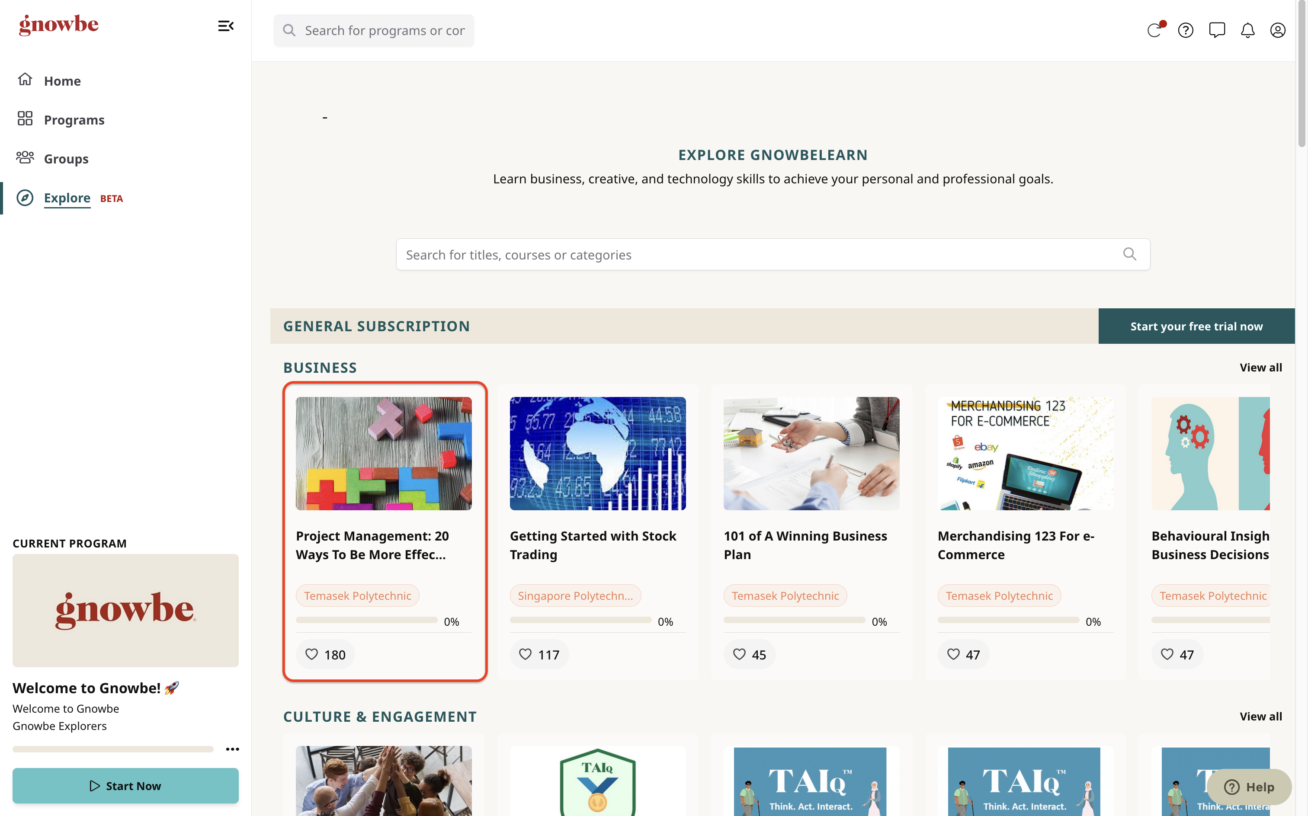The image size is (1308, 816).
Task: Like 101 of A Winning Business Plan heart
Action: coord(749,654)
